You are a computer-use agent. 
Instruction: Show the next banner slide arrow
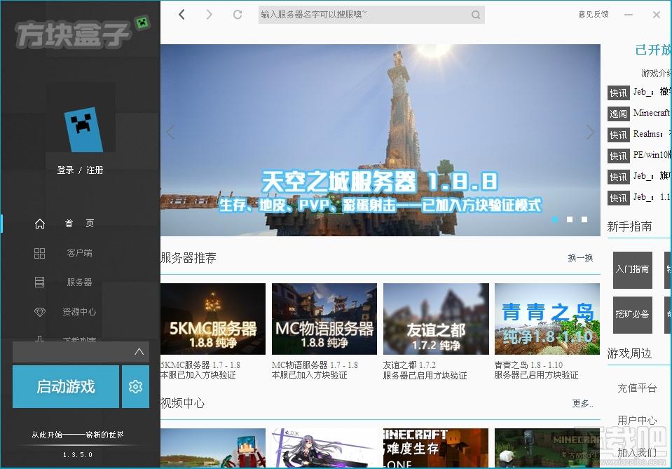click(590, 132)
